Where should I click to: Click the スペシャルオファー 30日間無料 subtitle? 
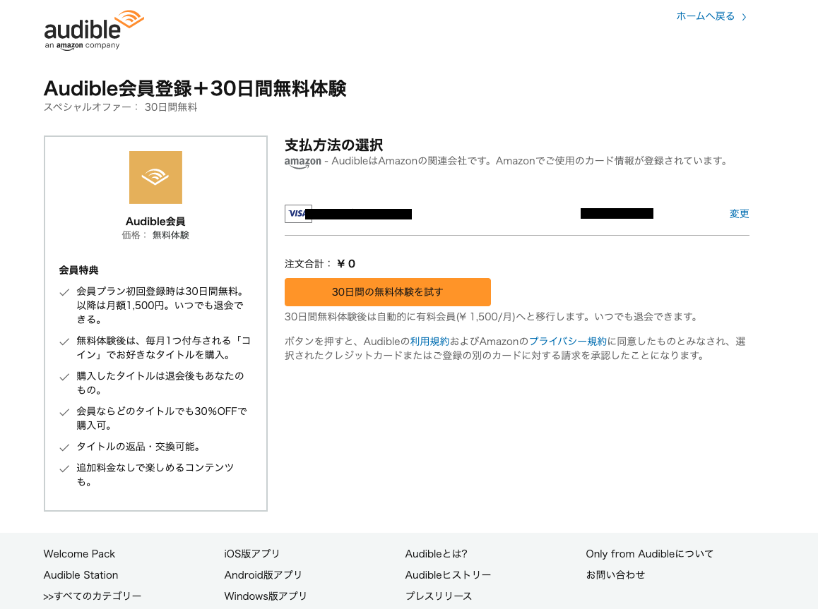pos(121,107)
